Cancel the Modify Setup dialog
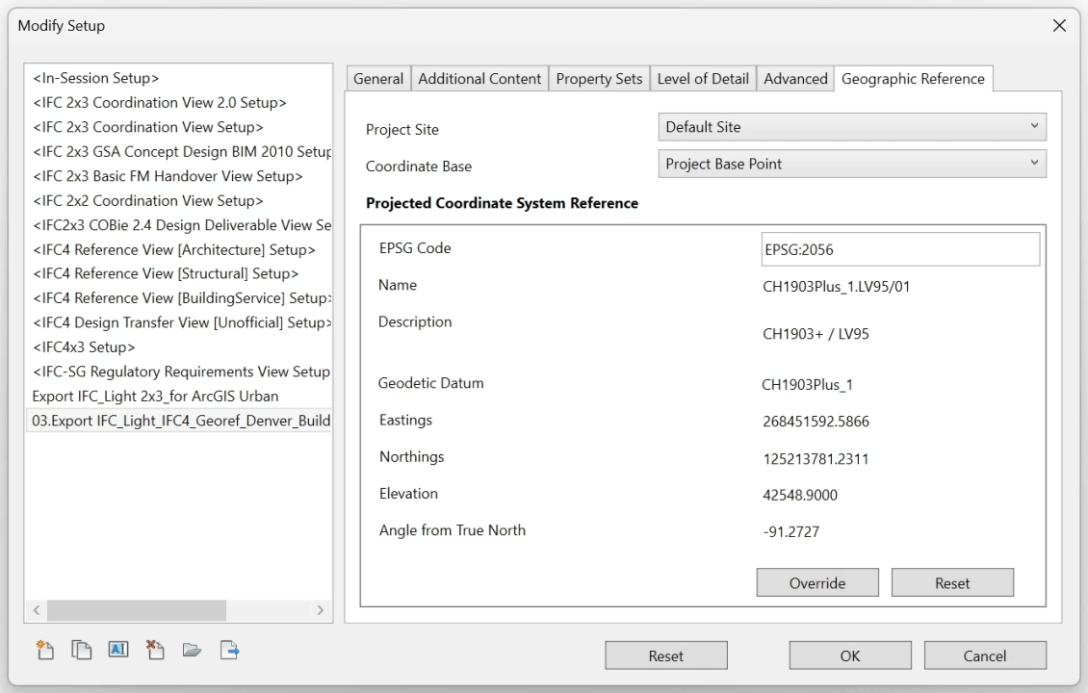The image size is (1088, 693). point(985,656)
